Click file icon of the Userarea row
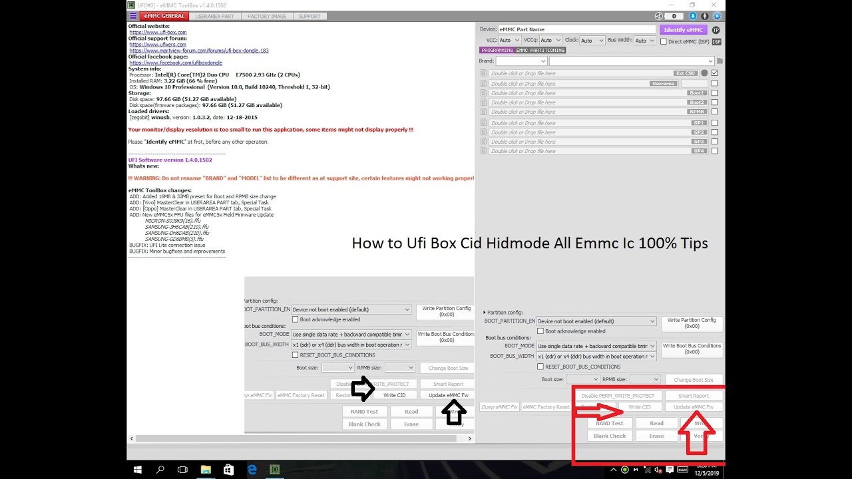852x479 pixels. coord(483,84)
